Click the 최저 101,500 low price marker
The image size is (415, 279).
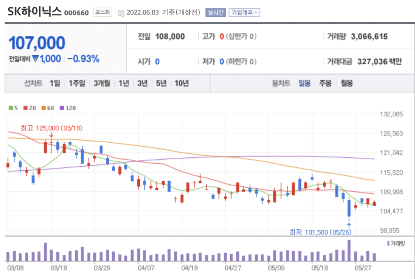320,232
